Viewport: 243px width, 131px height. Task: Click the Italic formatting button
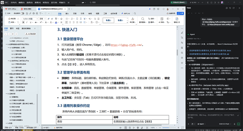click(27, 22)
